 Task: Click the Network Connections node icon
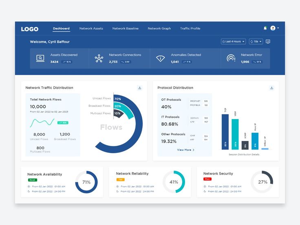[99, 58]
